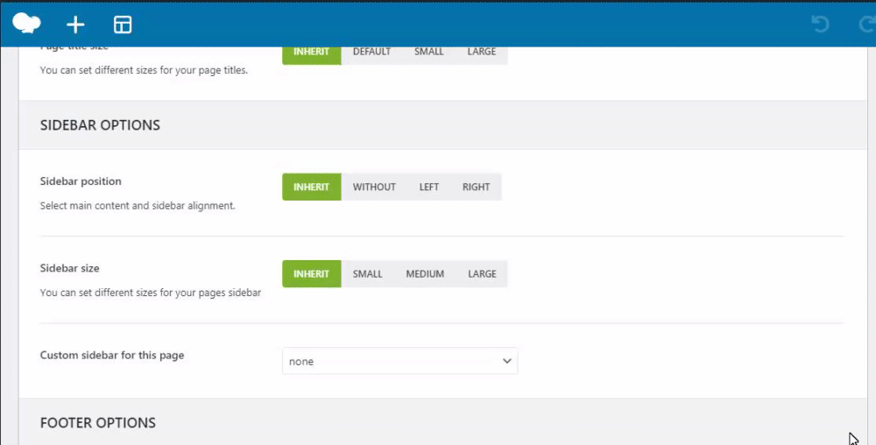Choose Left sidebar position
The image size is (876, 445).
429,187
